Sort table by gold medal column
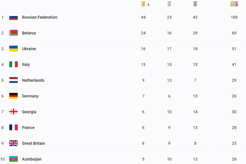Screen dimensions: 246x164 pos(143,4)
